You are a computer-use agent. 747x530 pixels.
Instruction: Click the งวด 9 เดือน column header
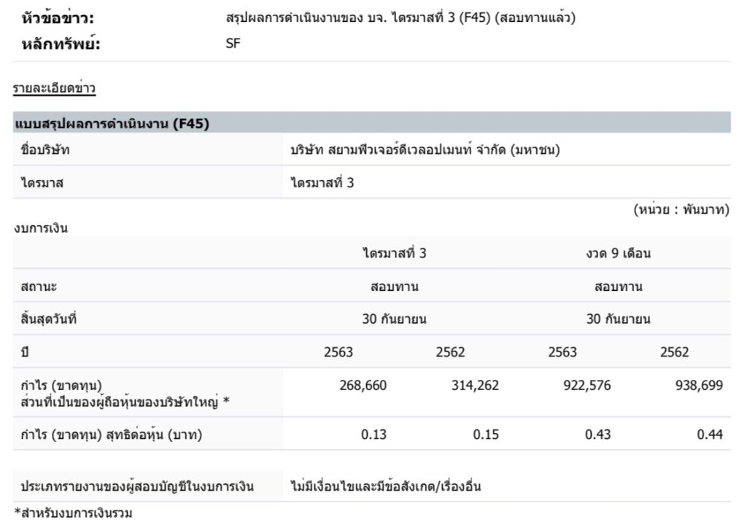pyautogui.click(x=618, y=254)
